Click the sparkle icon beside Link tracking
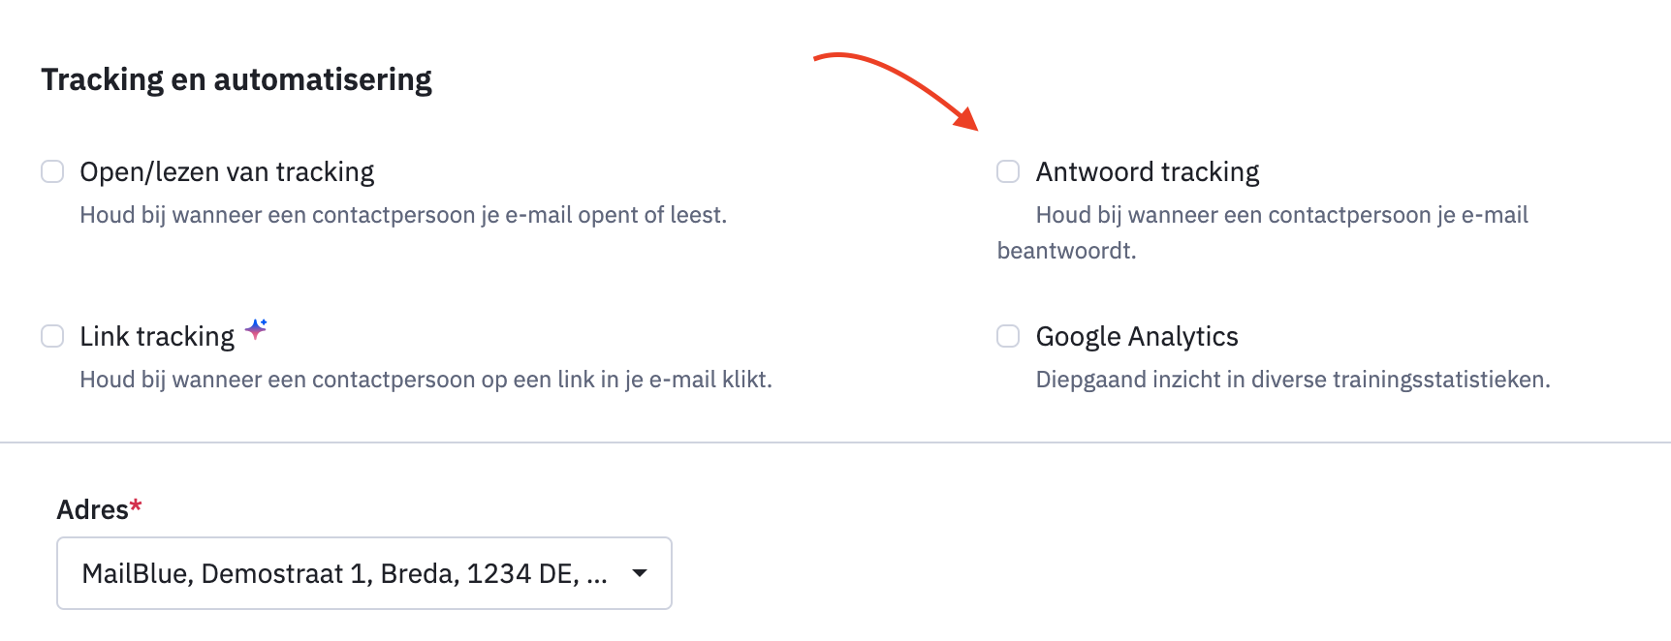The width and height of the screenshot is (1671, 641). (x=256, y=329)
